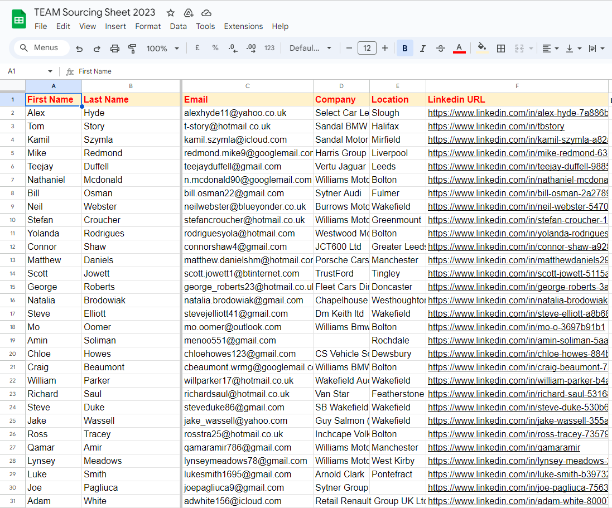Decrease decimal places
Image resolution: width=612 pixels, height=508 pixels.
(x=233, y=48)
